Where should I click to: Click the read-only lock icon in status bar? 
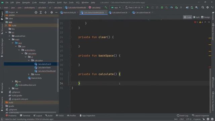coord(204,119)
